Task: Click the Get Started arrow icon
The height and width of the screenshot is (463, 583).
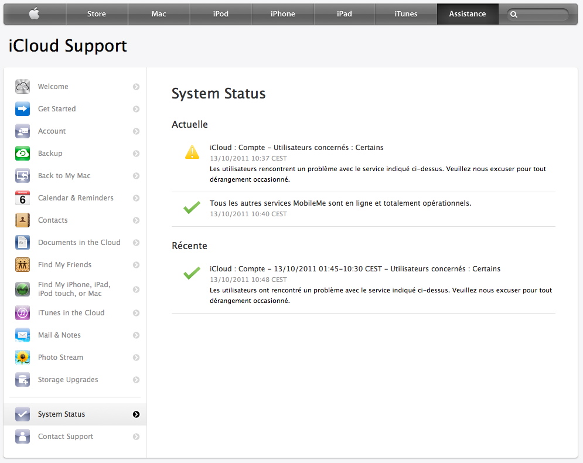Action: click(22, 109)
